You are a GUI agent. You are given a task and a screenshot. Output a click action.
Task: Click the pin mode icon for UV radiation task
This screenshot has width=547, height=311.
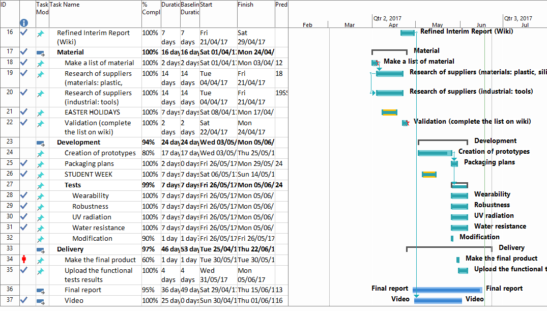[x=41, y=217]
